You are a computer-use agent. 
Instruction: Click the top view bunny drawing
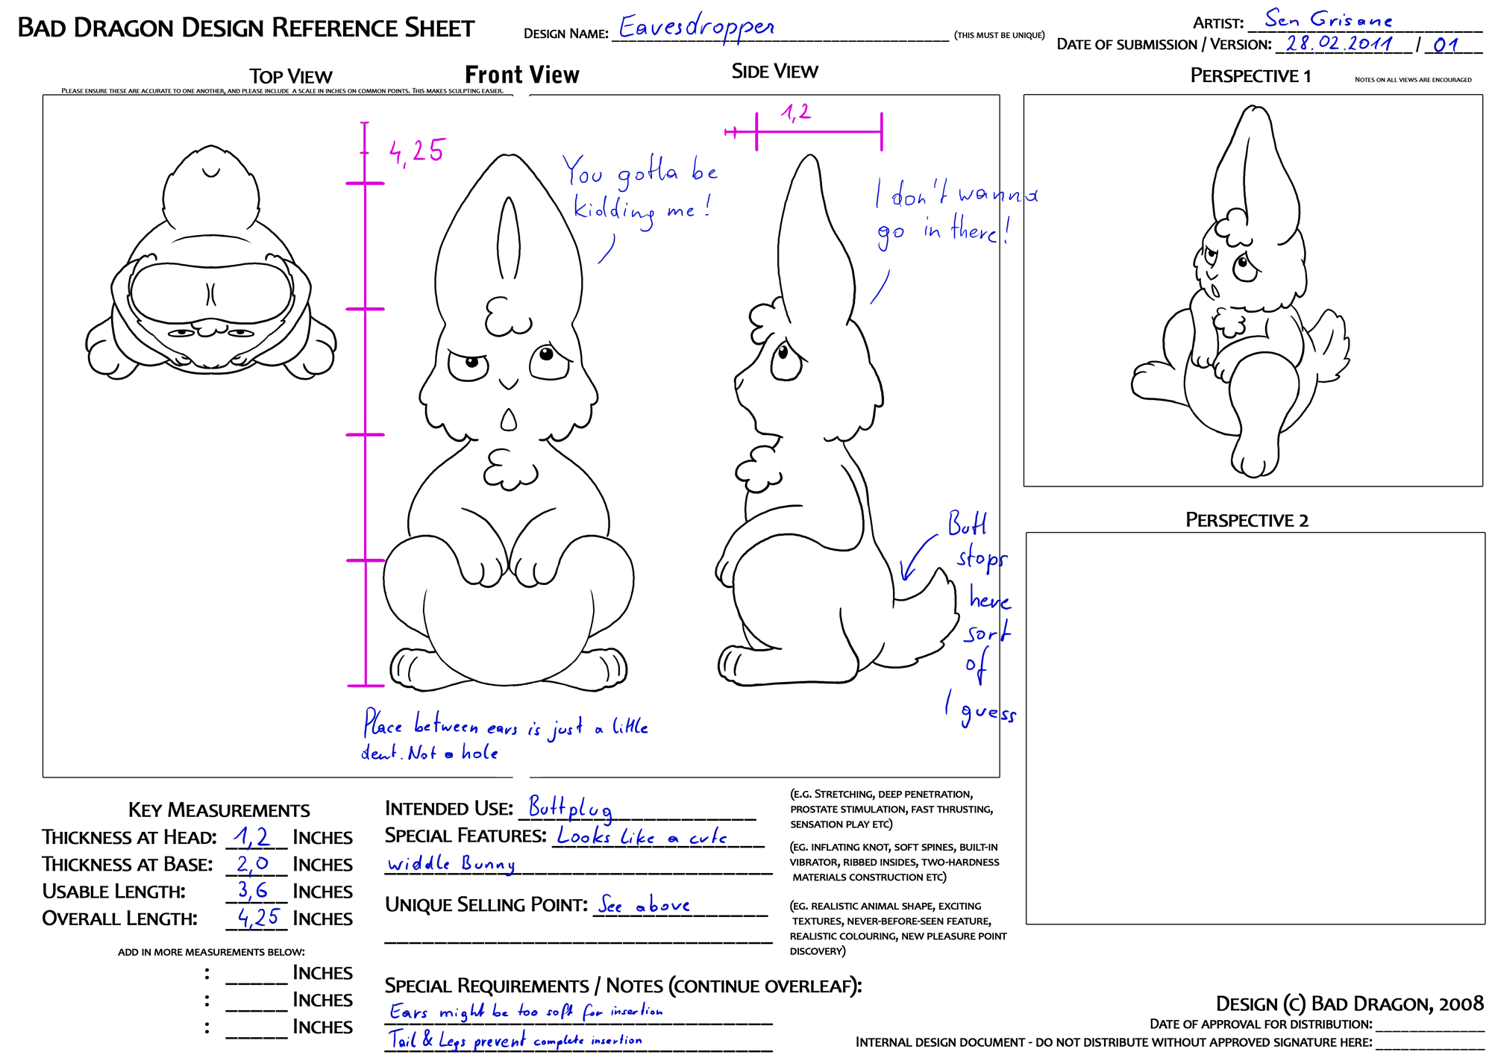pyautogui.click(x=211, y=261)
